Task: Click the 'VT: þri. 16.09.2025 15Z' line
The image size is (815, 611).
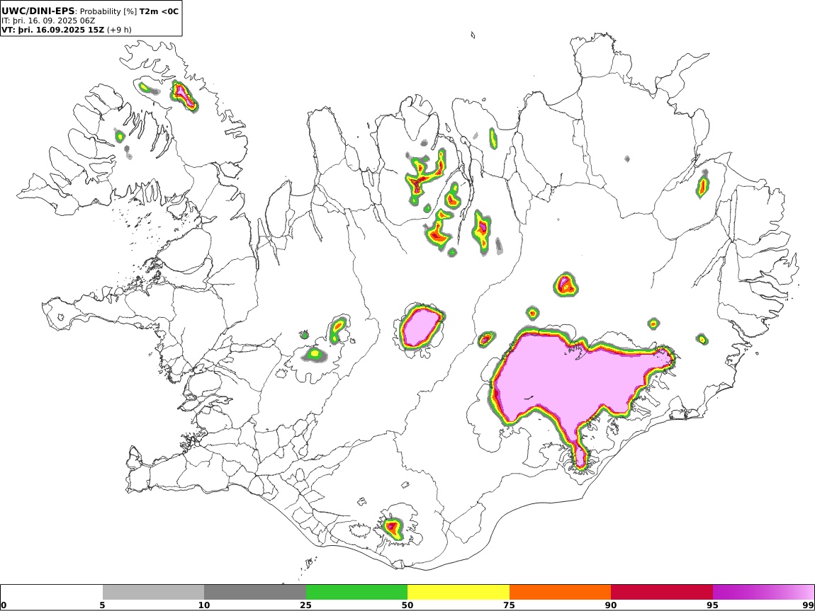Action: click(53, 30)
